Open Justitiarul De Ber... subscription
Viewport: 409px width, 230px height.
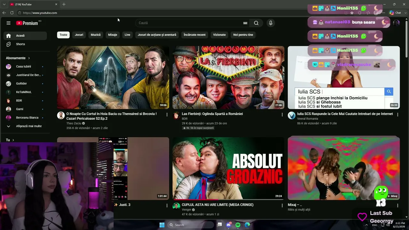(x=25, y=75)
